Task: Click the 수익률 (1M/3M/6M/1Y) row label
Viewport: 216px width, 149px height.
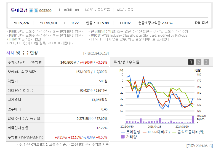Action: tap(25, 137)
